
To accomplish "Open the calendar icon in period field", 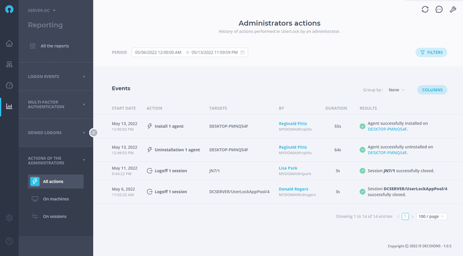I will pos(243,52).
